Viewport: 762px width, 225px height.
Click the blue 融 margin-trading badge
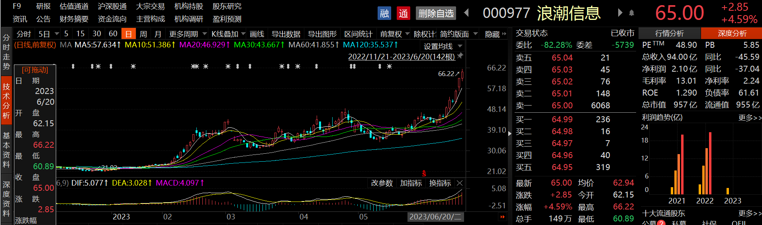pyautogui.click(x=384, y=14)
